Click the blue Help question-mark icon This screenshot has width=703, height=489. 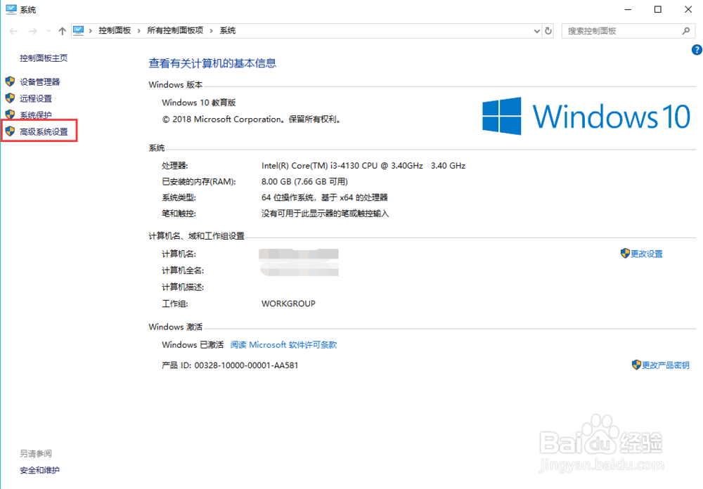click(697, 49)
